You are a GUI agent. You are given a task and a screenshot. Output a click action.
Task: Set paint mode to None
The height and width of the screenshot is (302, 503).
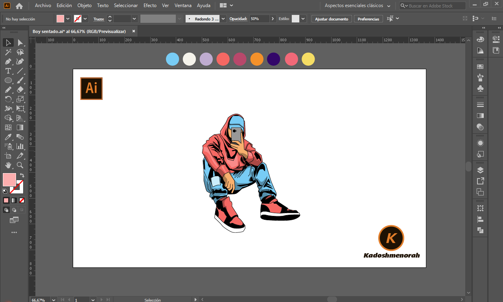(x=22, y=200)
